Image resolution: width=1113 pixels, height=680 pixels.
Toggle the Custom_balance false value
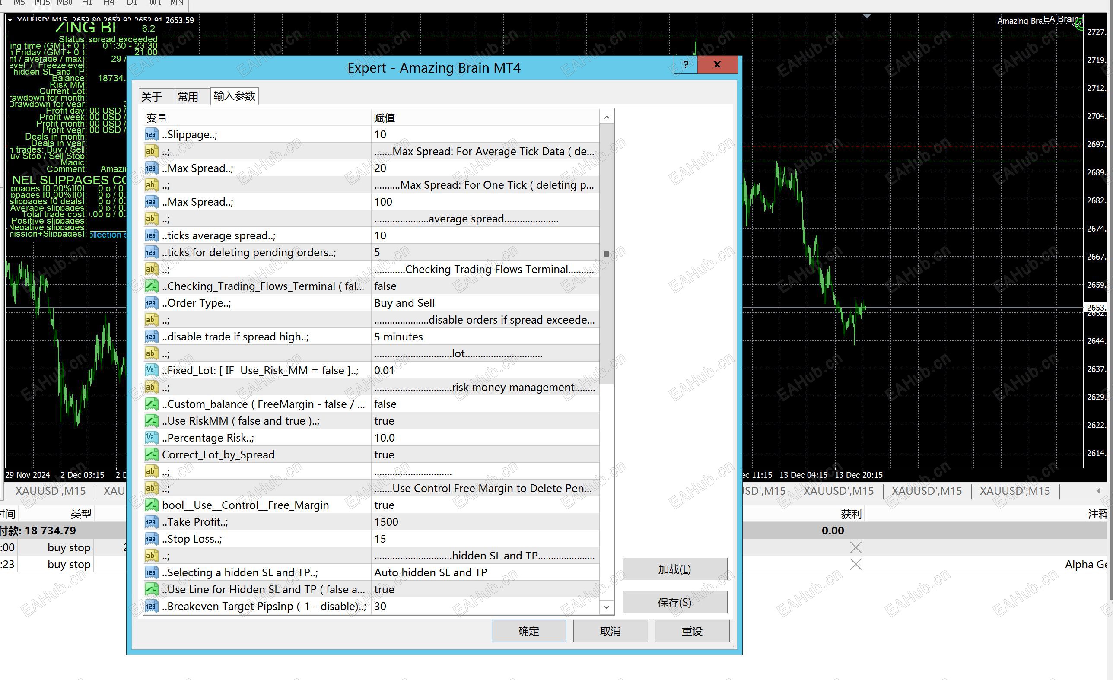click(485, 404)
